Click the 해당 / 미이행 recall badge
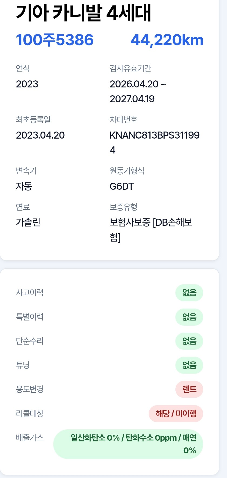This screenshot has height=478, width=227. click(176, 414)
